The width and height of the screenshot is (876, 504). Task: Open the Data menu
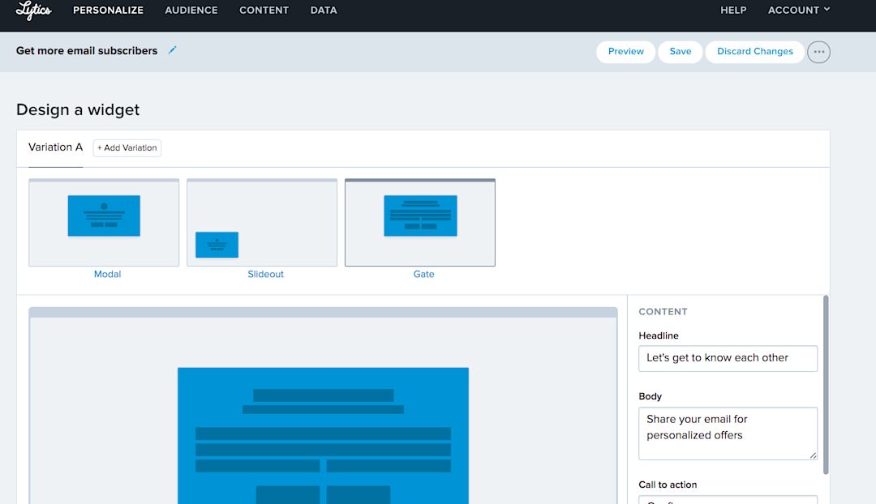[x=324, y=10]
